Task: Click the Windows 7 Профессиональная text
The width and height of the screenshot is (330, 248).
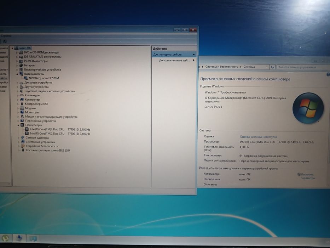Action: point(225,92)
